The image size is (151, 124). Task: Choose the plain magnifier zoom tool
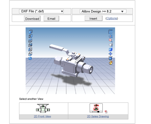111,45
